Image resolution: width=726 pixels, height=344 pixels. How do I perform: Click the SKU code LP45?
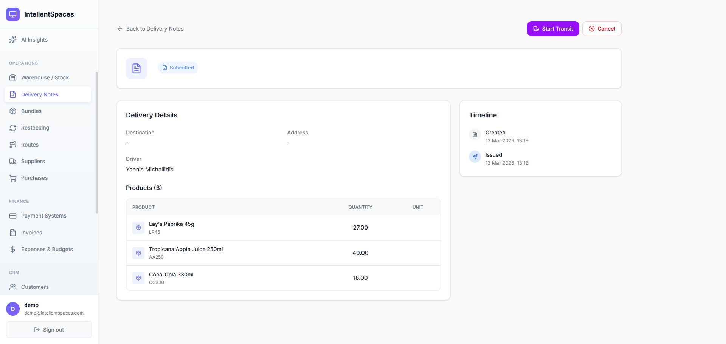[155, 232]
